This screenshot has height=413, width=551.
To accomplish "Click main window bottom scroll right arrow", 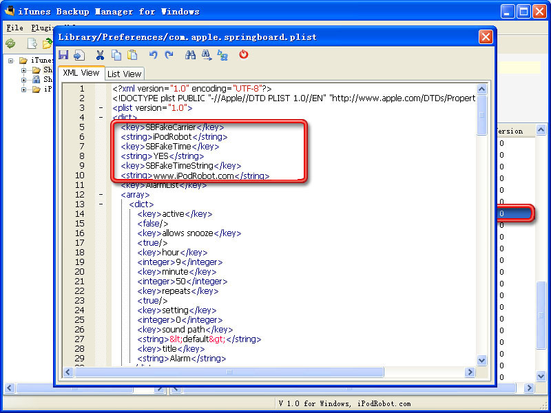I will tap(529, 388).
